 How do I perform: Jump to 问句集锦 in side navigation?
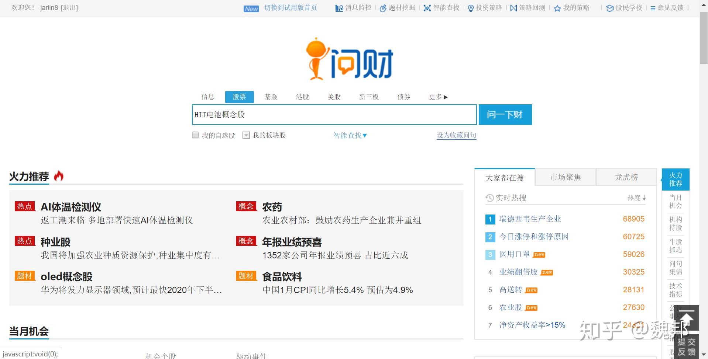[676, 268]
